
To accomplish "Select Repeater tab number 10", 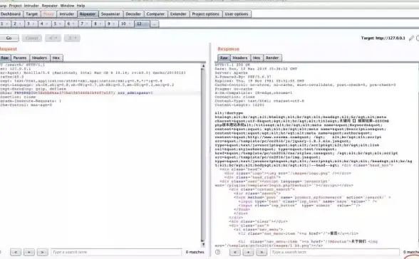I will [125, 24].
